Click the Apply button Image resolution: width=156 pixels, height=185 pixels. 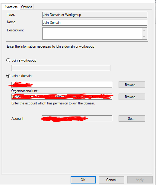pos(140,180)
